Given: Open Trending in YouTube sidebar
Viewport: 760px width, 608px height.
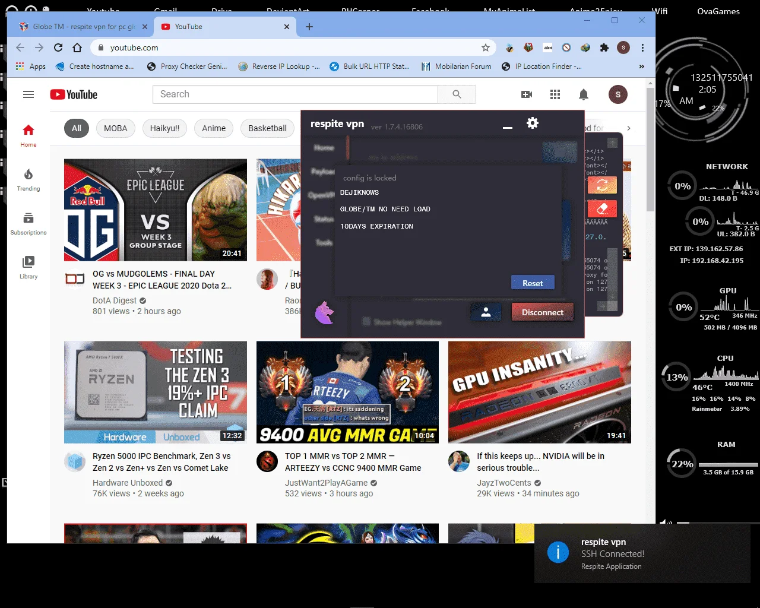Looking at the screenshot, I should click(x=28, y=180).
